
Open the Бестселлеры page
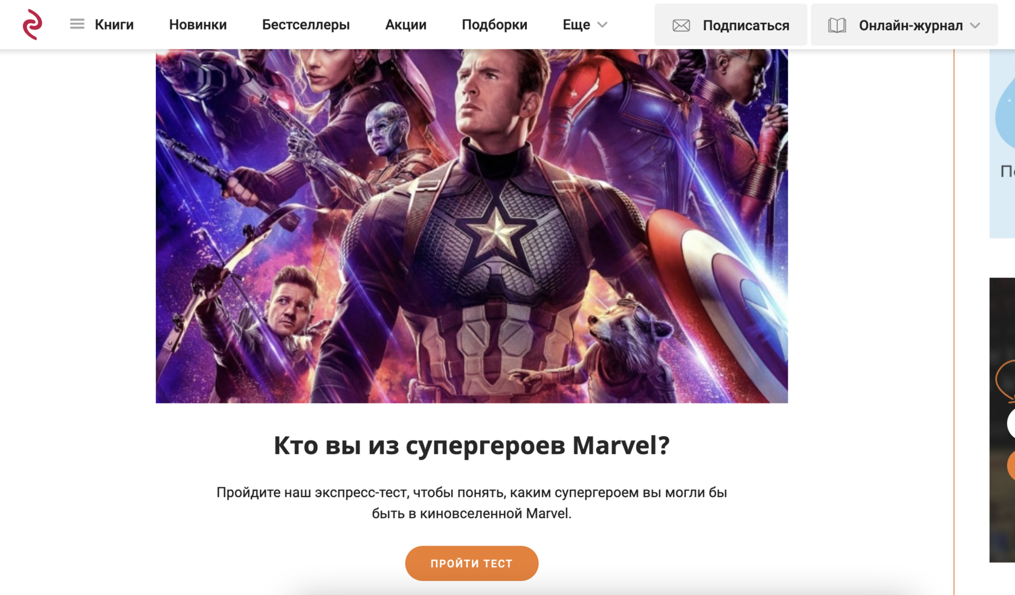tap(306, 25)
